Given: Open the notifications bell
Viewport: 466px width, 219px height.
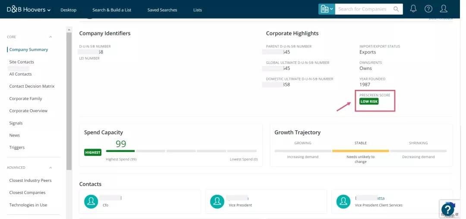Looking at the screenshot, I should 413,9.
